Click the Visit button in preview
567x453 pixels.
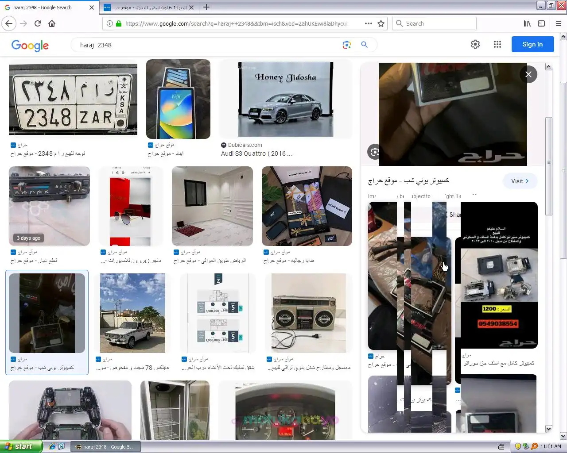pyautogui.click(x=520, y=181)
